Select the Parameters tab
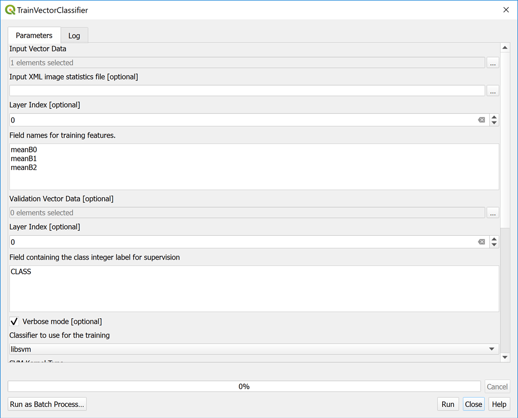 34,35
